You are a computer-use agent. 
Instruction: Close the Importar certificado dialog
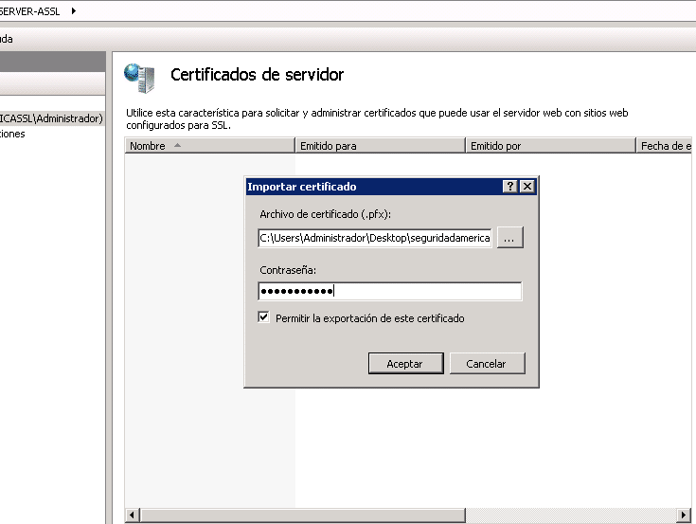[x=527, y=187]
